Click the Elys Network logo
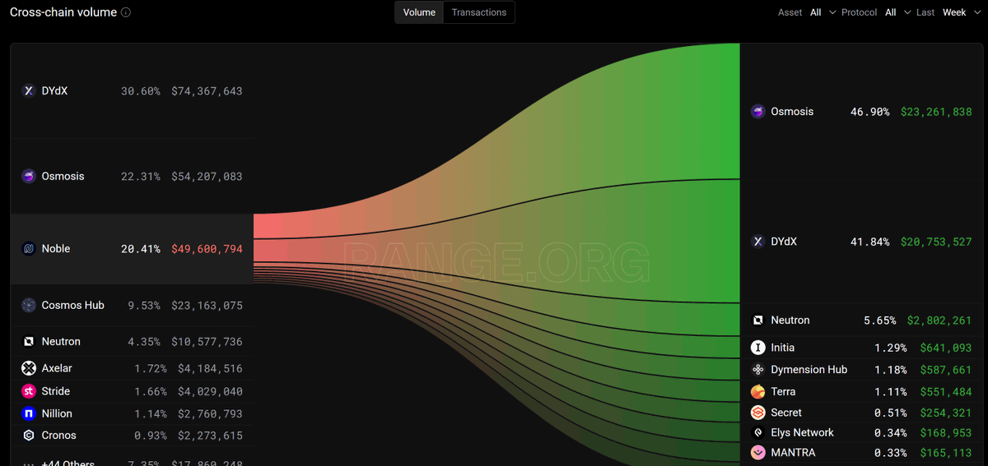This screenshot has height=466, width=988. click(758, 433)
